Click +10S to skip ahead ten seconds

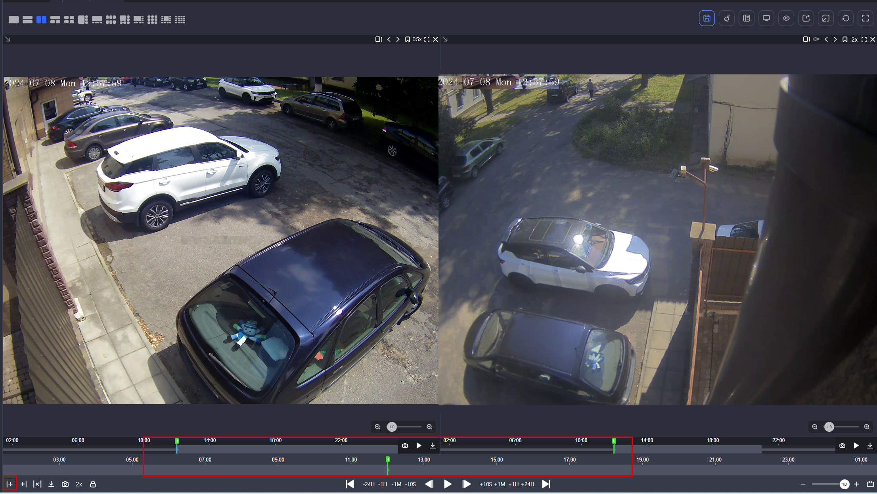(x=486, y=484)
